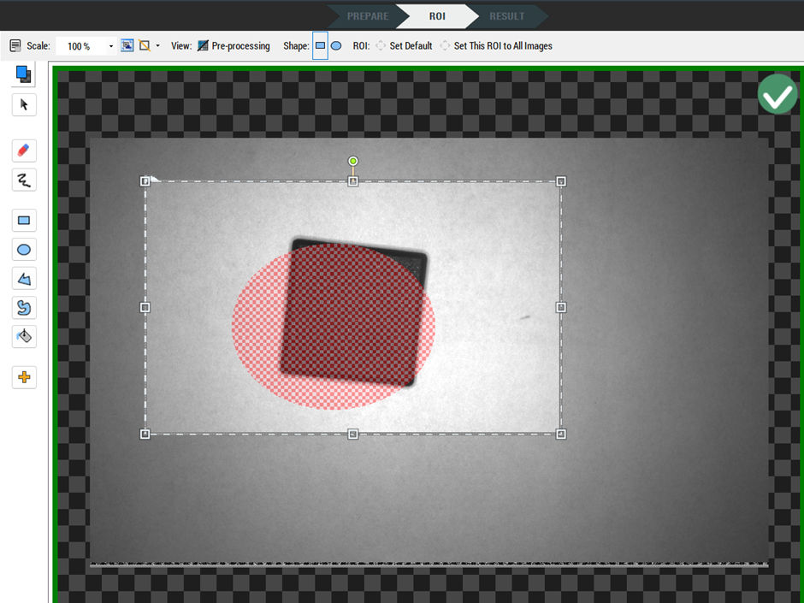Select the freeform lasso shape tool

click(x=24, y=308)
